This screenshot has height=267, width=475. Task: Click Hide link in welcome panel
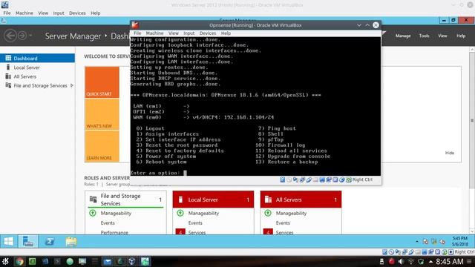450,153
